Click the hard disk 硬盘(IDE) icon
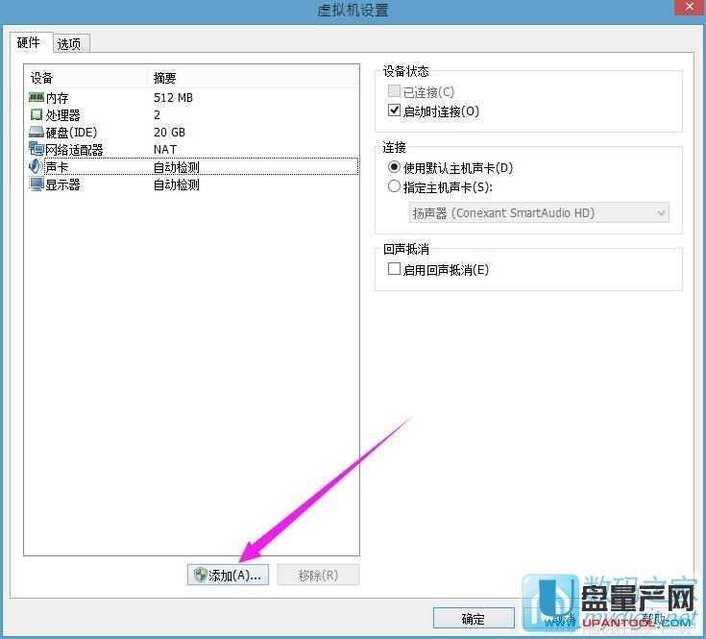The image size is (706, 639). pyautogui.click(x=37, y=133)
